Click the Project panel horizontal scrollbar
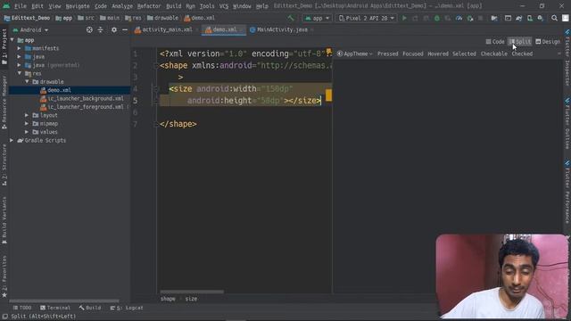571x321 pixels. pyautogui.click(x=63, y=301)
